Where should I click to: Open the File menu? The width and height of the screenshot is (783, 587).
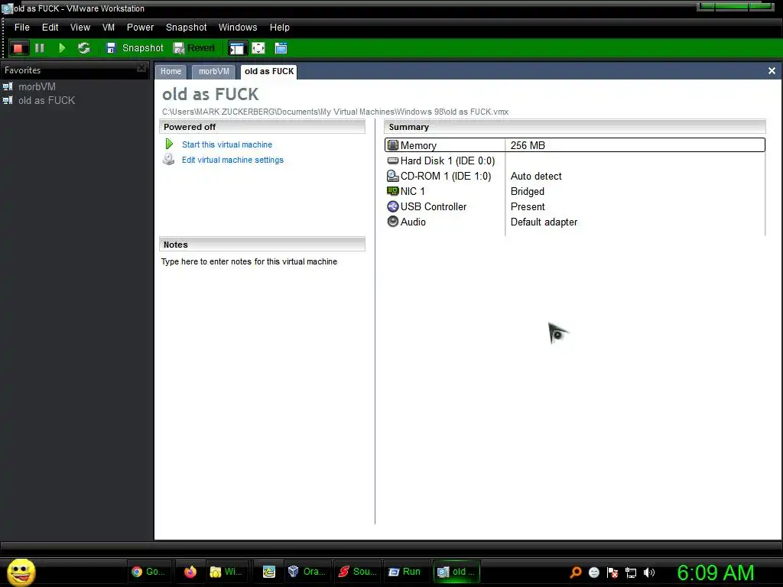(22, 28)
